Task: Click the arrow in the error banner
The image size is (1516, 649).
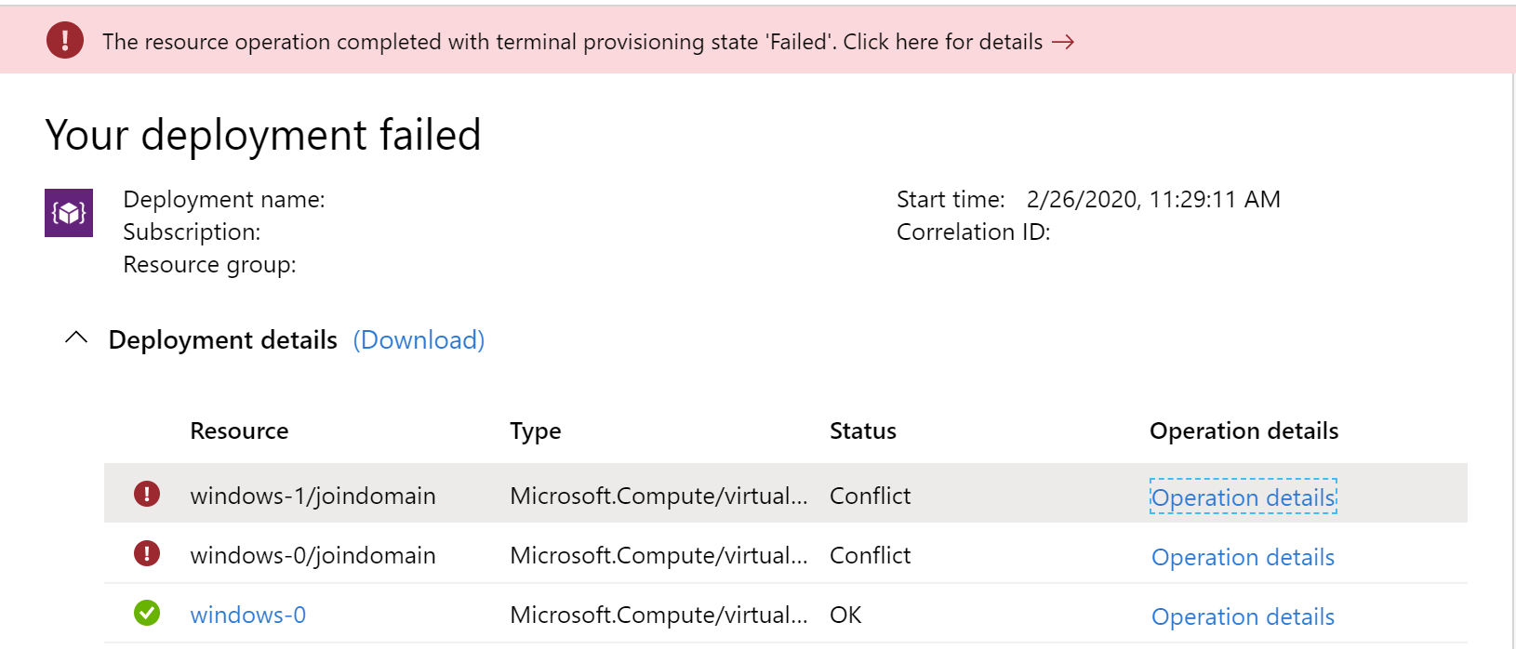Action: pos(1063,42)
